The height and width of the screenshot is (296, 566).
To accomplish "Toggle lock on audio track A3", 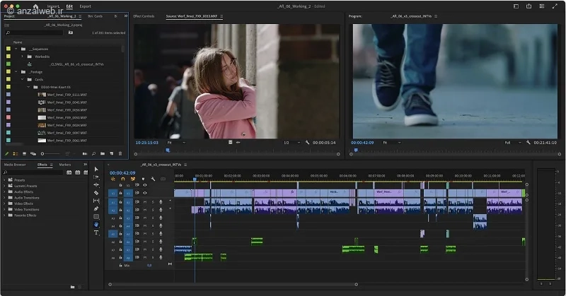I will 120,218.
